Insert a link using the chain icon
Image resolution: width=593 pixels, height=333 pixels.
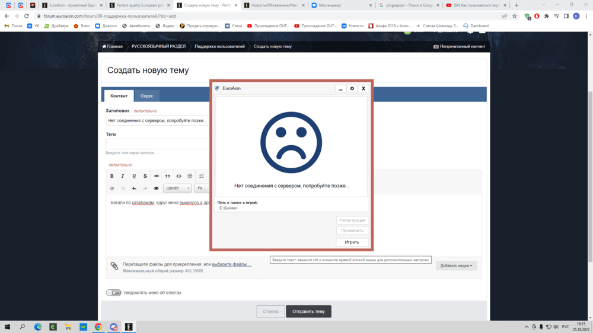click(x=157, y=176)
